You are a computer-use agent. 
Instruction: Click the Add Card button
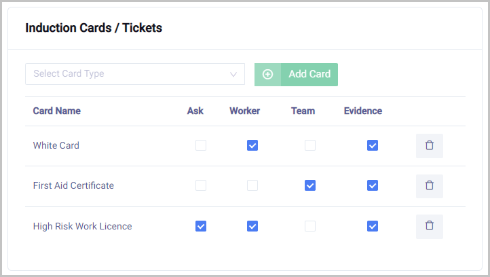coord(309,74)
